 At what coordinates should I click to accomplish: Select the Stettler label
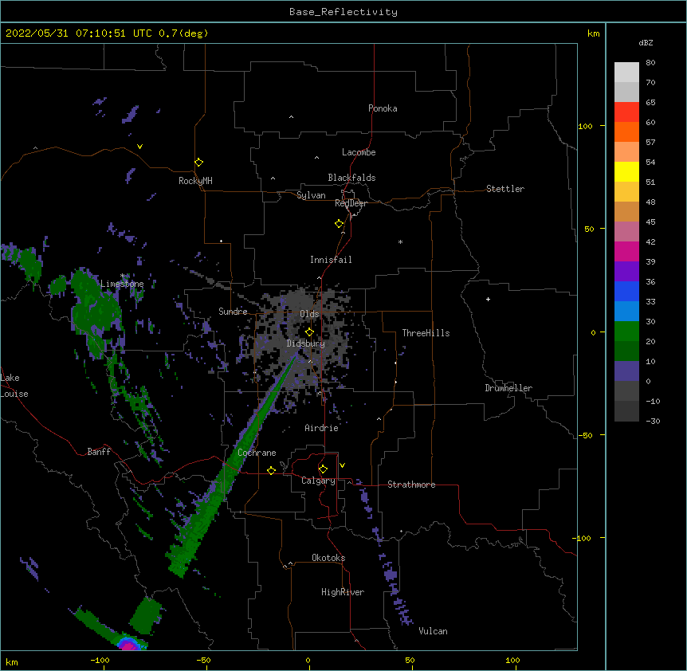point(505,189)
